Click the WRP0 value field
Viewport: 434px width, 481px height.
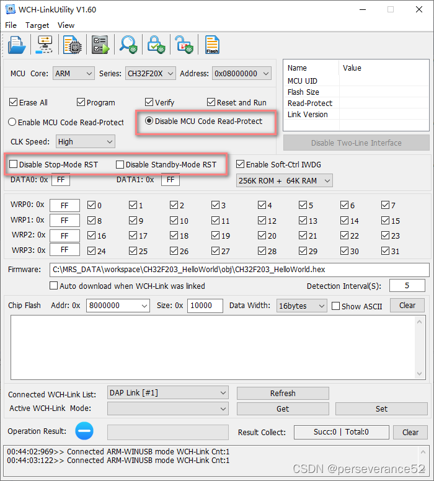coord(64,205)
